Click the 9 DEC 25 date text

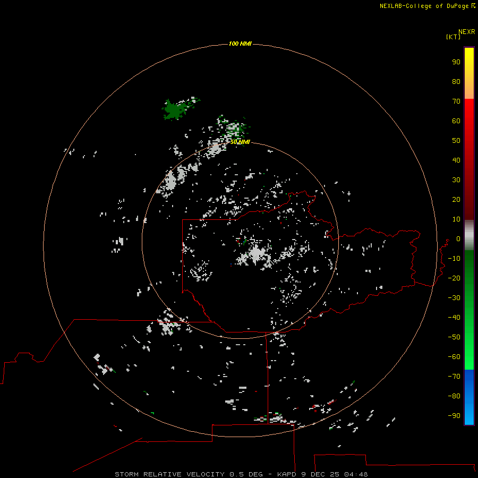point(320,474)
